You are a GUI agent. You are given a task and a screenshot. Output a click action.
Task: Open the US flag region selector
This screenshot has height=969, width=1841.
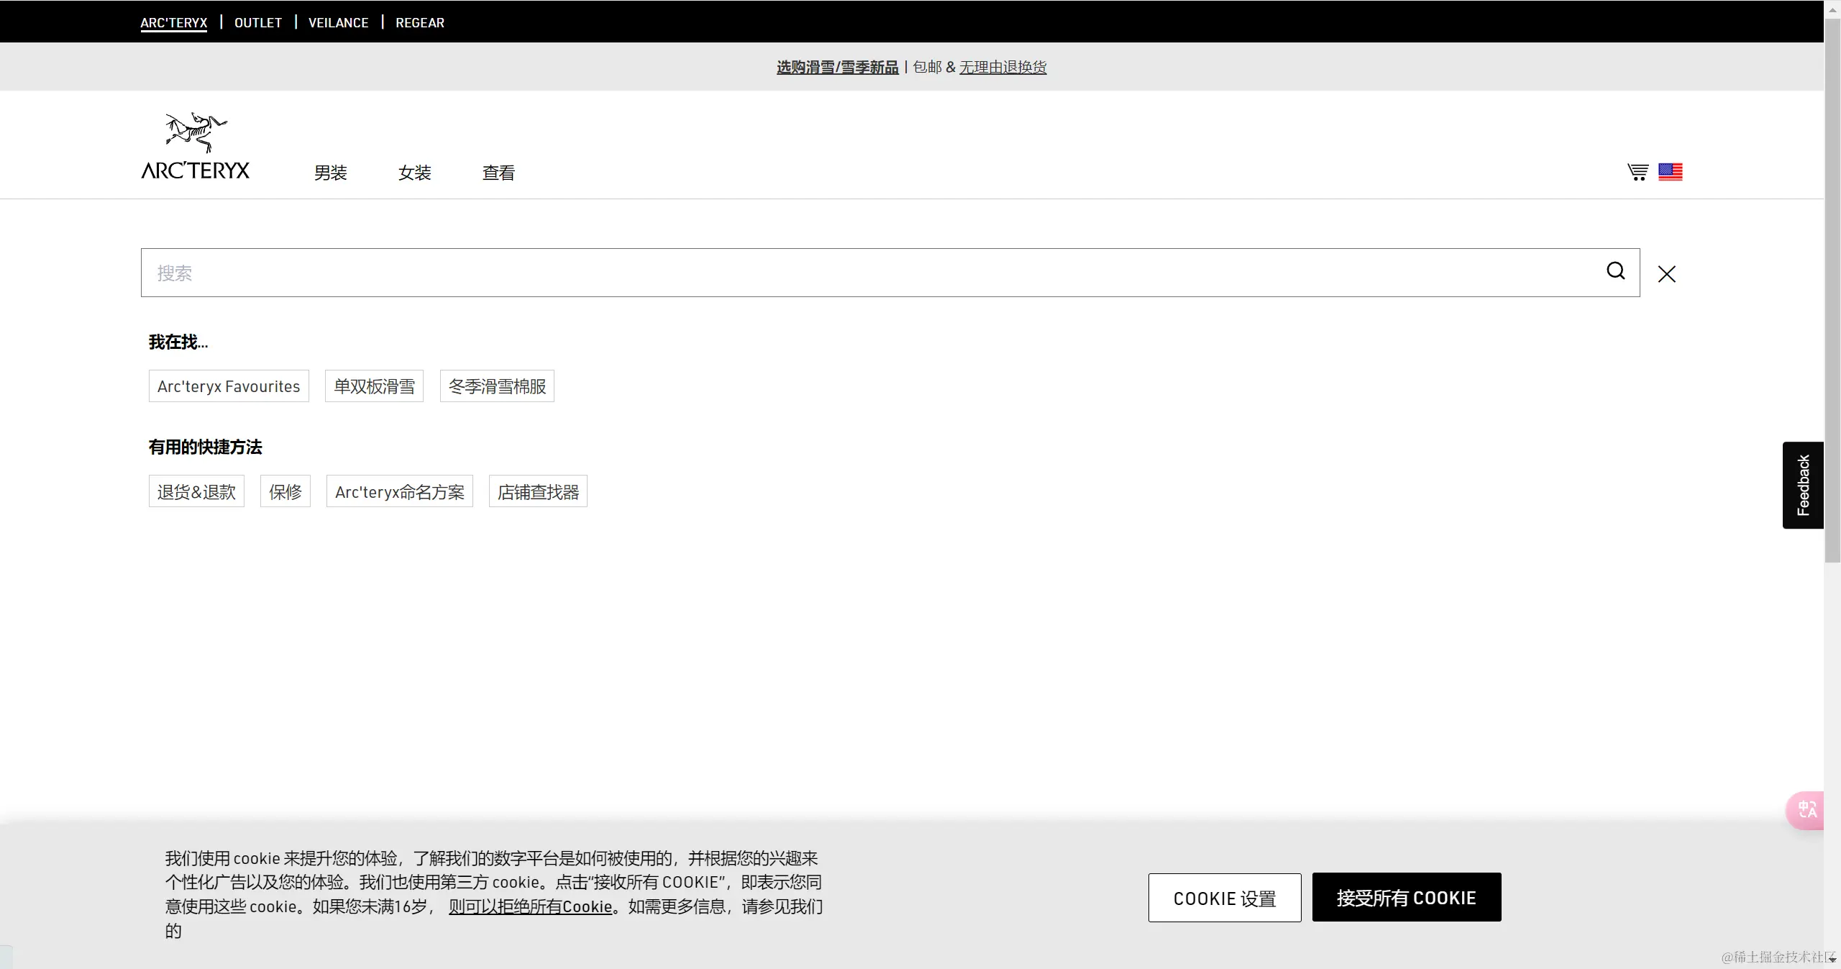coord(1670,172)
